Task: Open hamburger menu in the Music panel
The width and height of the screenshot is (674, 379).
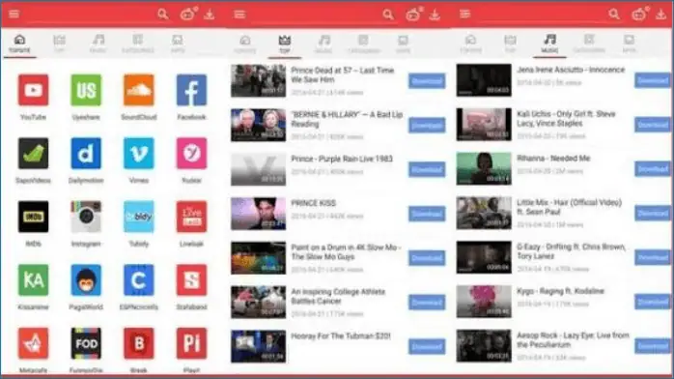Action: click(x=464, y=15)
